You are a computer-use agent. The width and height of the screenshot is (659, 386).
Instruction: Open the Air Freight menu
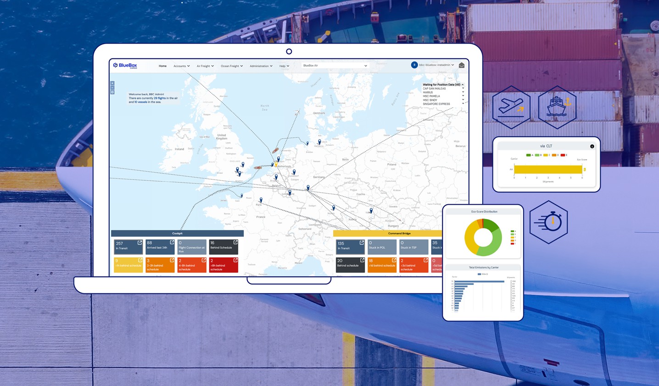coord(205,66)
